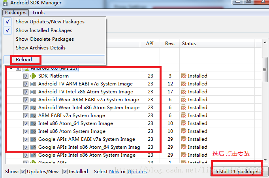Uncheck Android Wear Intel x86 Atom System Image checkbox

[x=26, y=108]
